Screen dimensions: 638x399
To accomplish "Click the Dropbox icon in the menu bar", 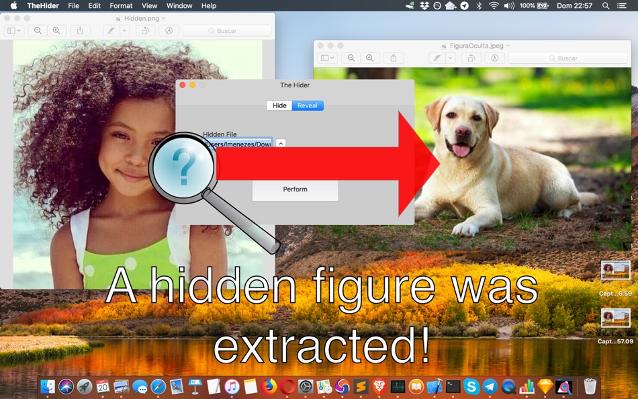I will coord(424,5).
